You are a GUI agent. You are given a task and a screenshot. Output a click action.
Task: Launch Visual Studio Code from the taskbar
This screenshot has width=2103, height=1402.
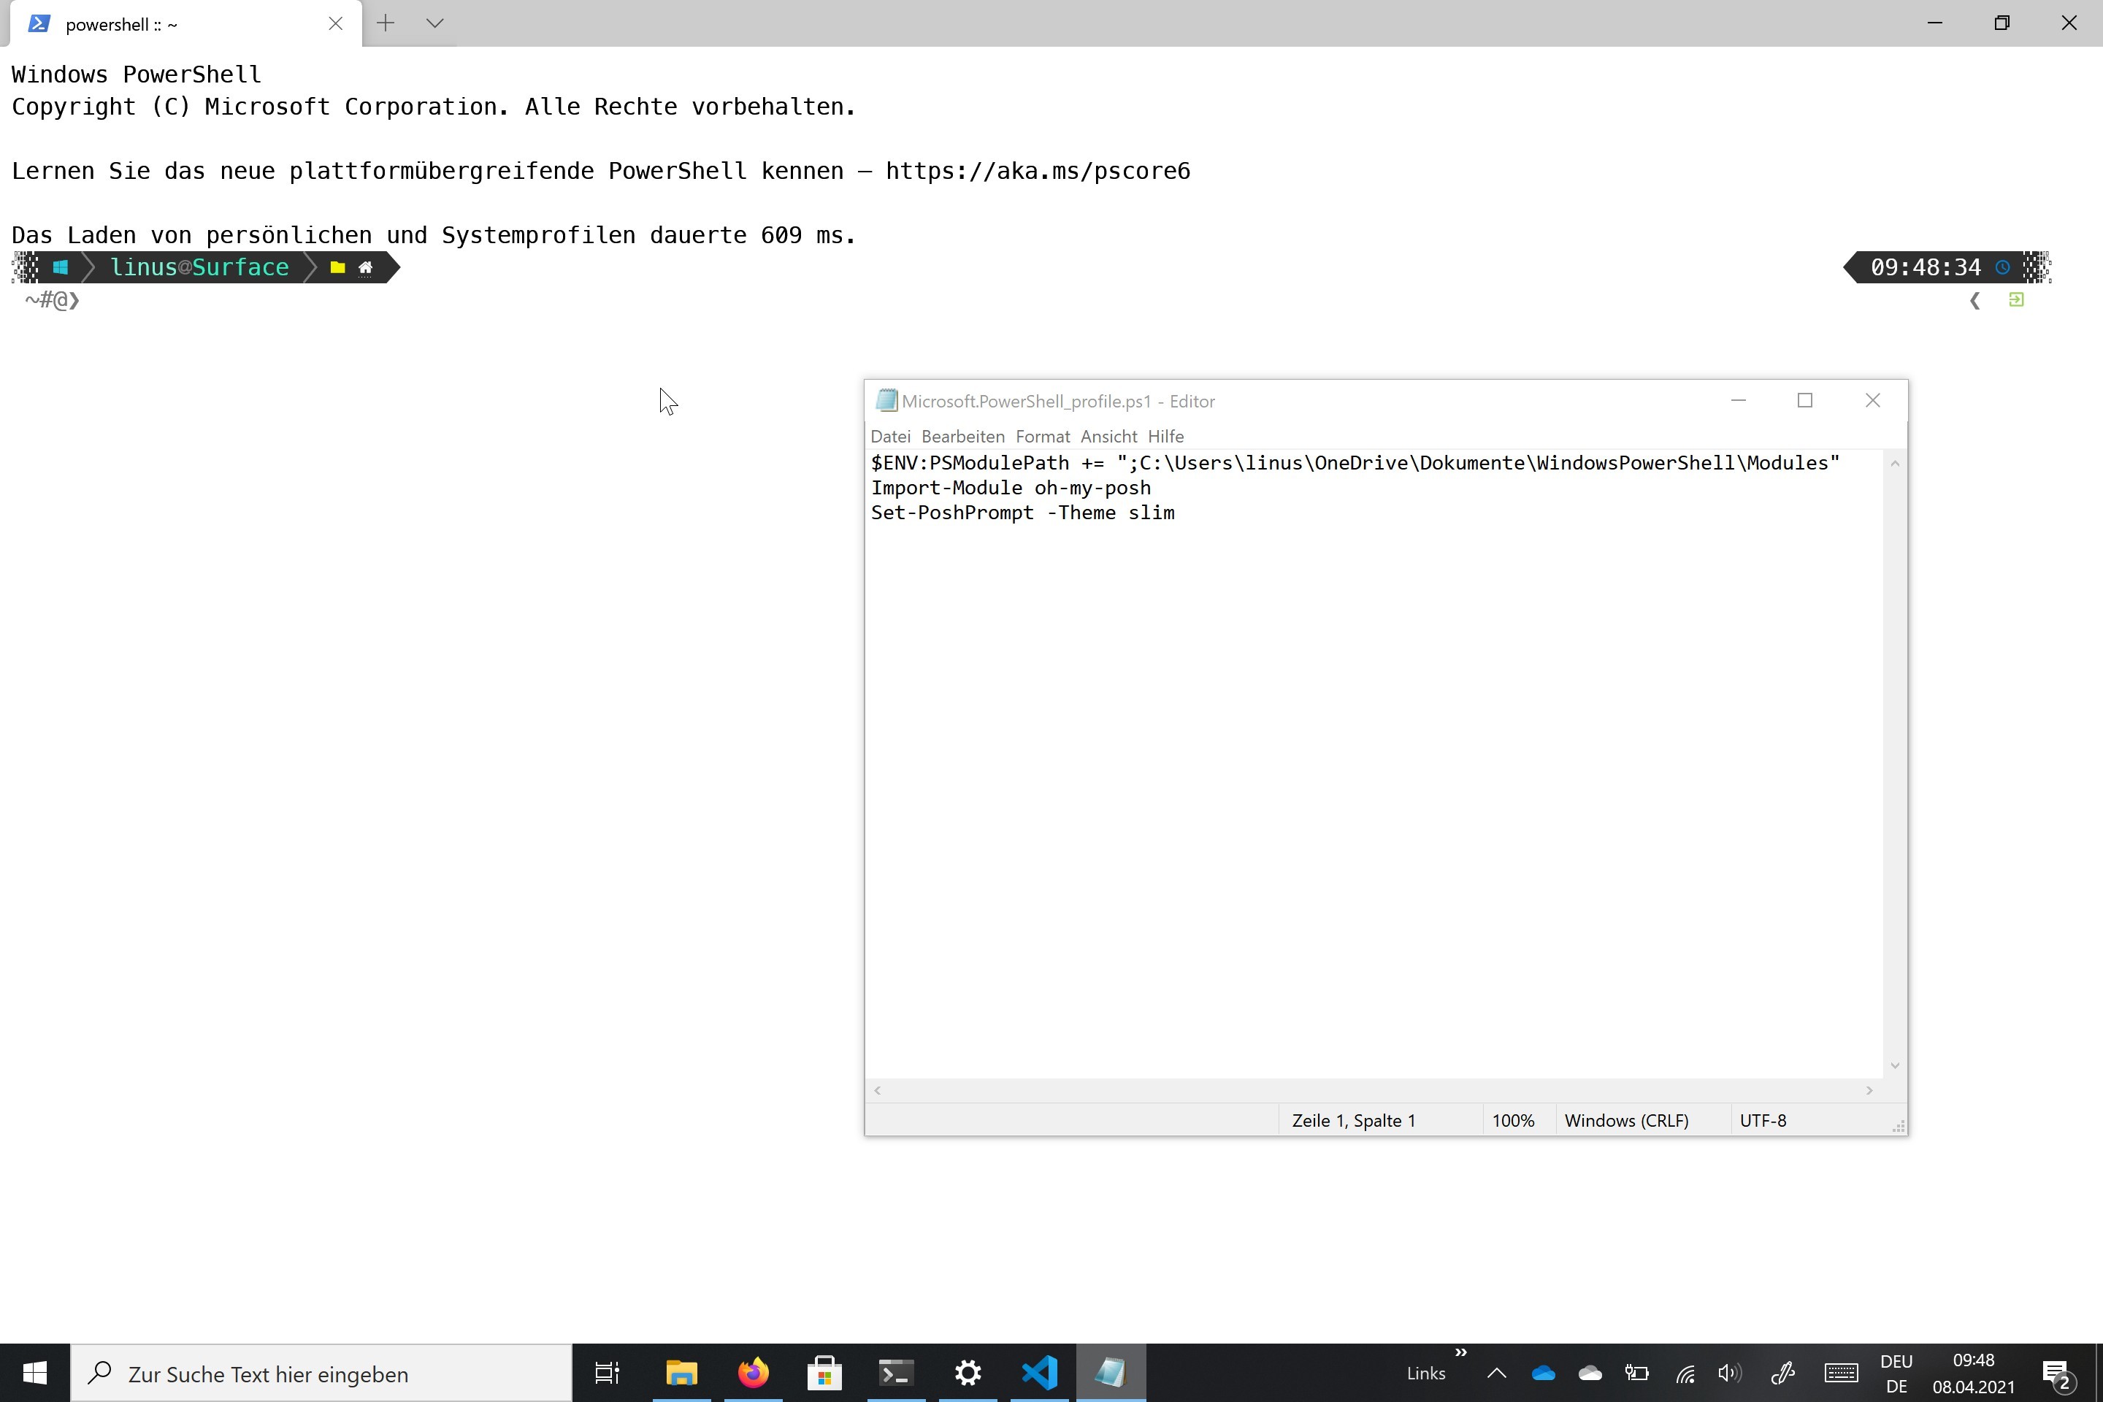coord(1038,1373)
